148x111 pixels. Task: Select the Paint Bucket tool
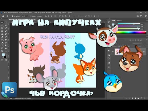click(x=2, y=40)
